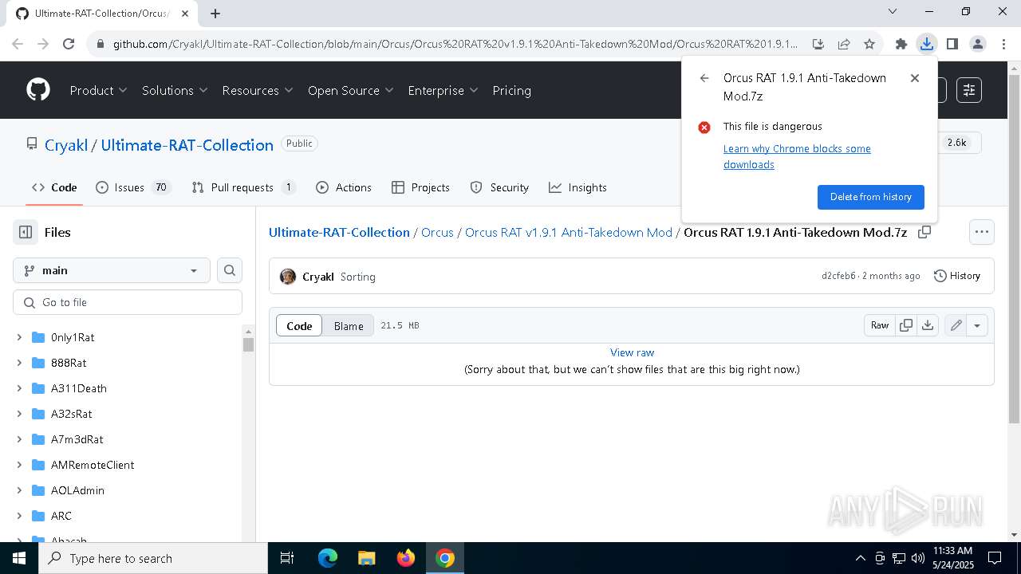Expand the 0nly1Rat folder
Viewport: 1021px width, 574px height.
pyautogui.click(x=19, y=337)
